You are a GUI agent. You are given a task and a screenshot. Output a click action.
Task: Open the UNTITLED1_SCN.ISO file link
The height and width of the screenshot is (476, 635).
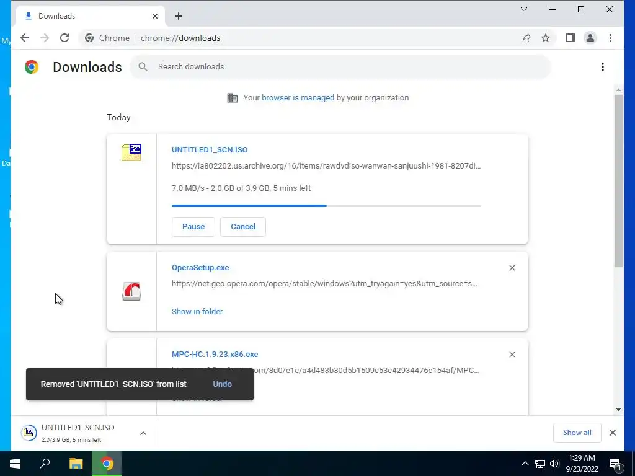coord(210,150)
